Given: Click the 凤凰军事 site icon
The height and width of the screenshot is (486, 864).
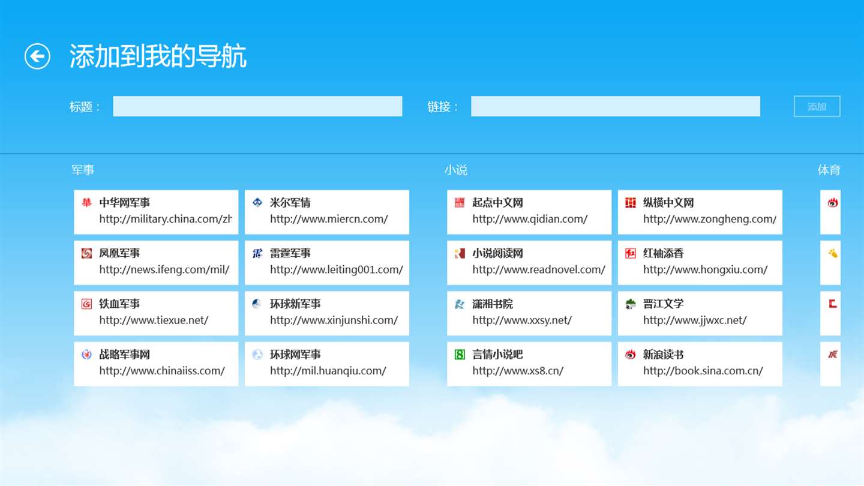Looking at the screenshot, I should pyautogui.click(x=86, y=253).
